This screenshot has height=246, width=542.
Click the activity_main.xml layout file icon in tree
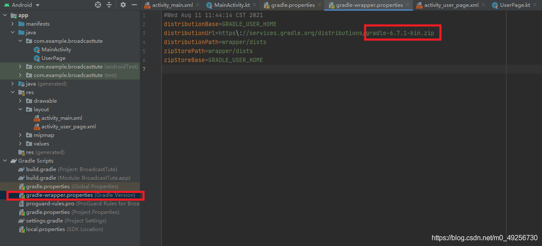(x=37, y=118)
